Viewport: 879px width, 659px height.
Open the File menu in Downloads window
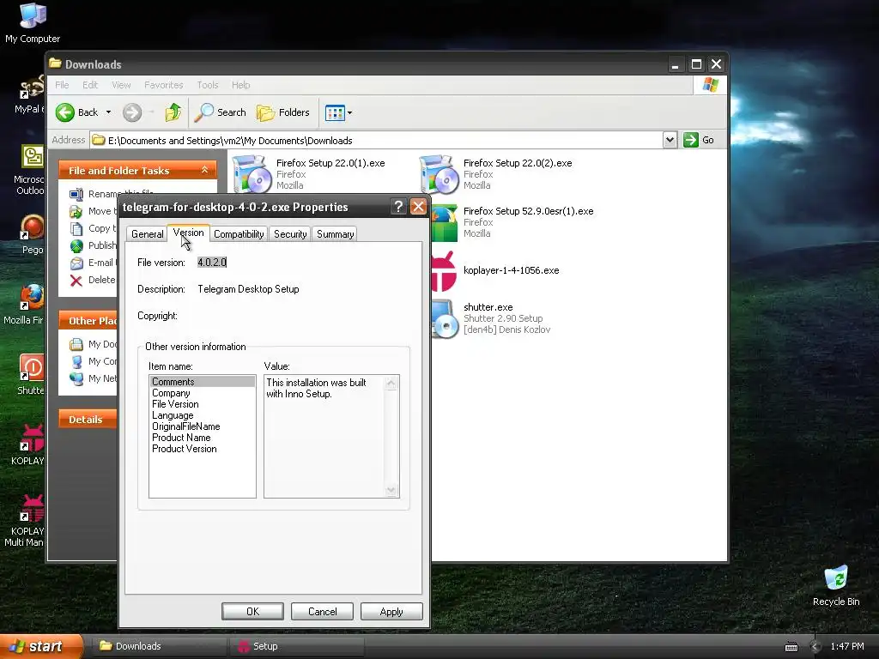62,85
